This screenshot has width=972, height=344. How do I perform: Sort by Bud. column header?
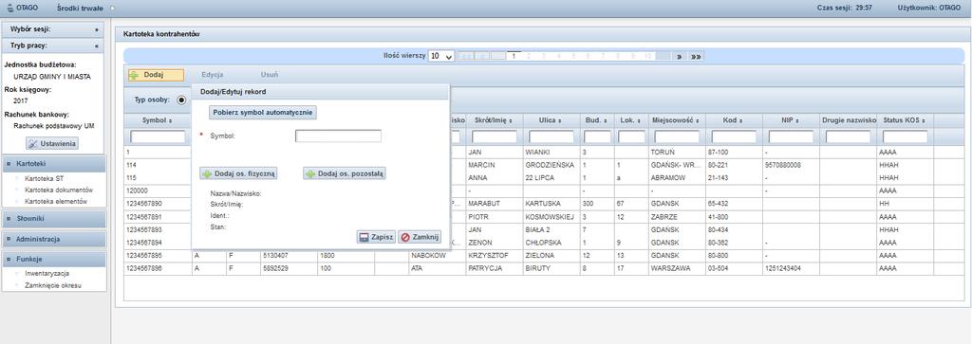[x=597, y=120]
